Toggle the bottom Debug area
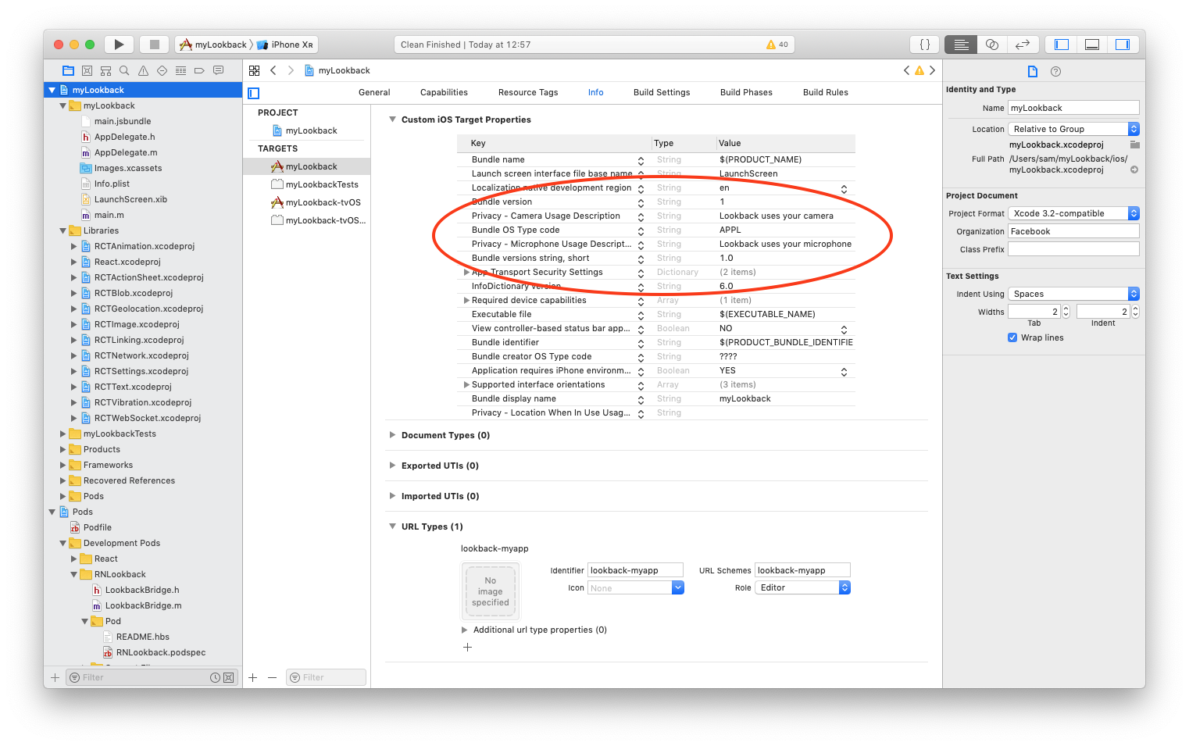Image resolution: width=1189 pixels, height=746 pixels. [x=1092, y=45]
